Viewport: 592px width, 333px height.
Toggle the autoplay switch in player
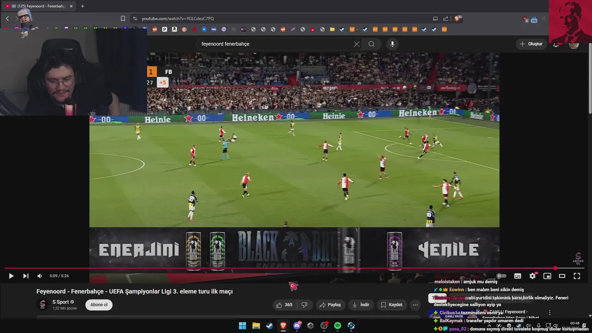pos(501,276)
